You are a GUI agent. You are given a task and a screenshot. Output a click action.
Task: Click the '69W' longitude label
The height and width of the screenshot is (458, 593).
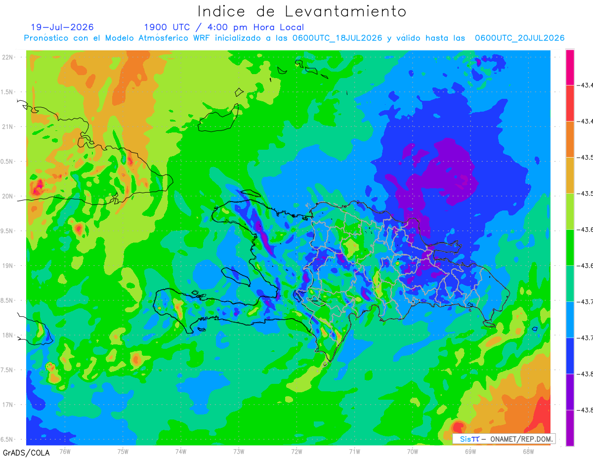click(x=470, y=451)
